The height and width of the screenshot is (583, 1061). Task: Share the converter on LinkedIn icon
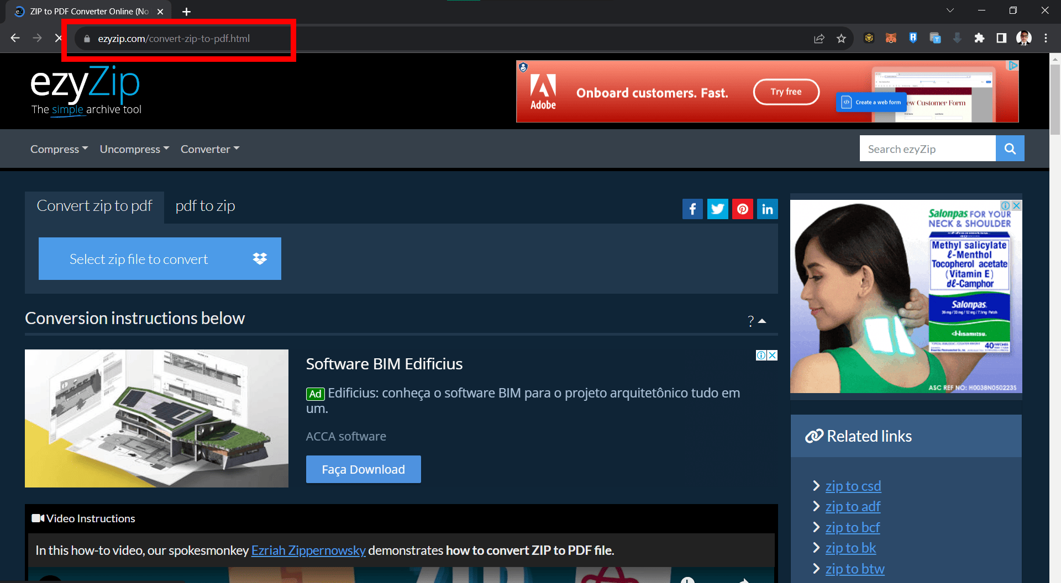[x=767, y=209]
